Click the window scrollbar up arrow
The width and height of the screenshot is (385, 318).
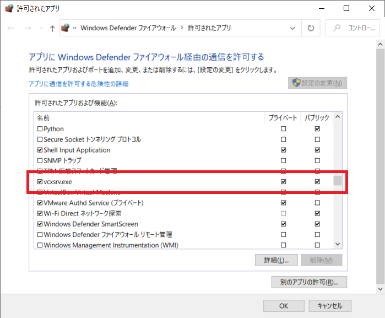(381, 45)
